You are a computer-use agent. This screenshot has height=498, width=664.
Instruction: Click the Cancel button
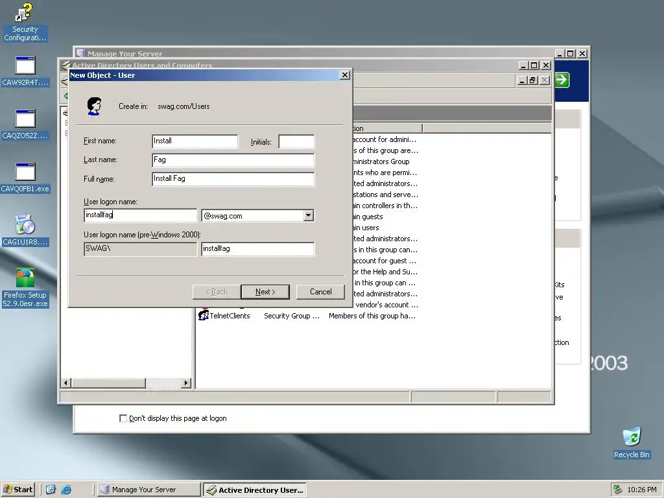pos(320,292)
